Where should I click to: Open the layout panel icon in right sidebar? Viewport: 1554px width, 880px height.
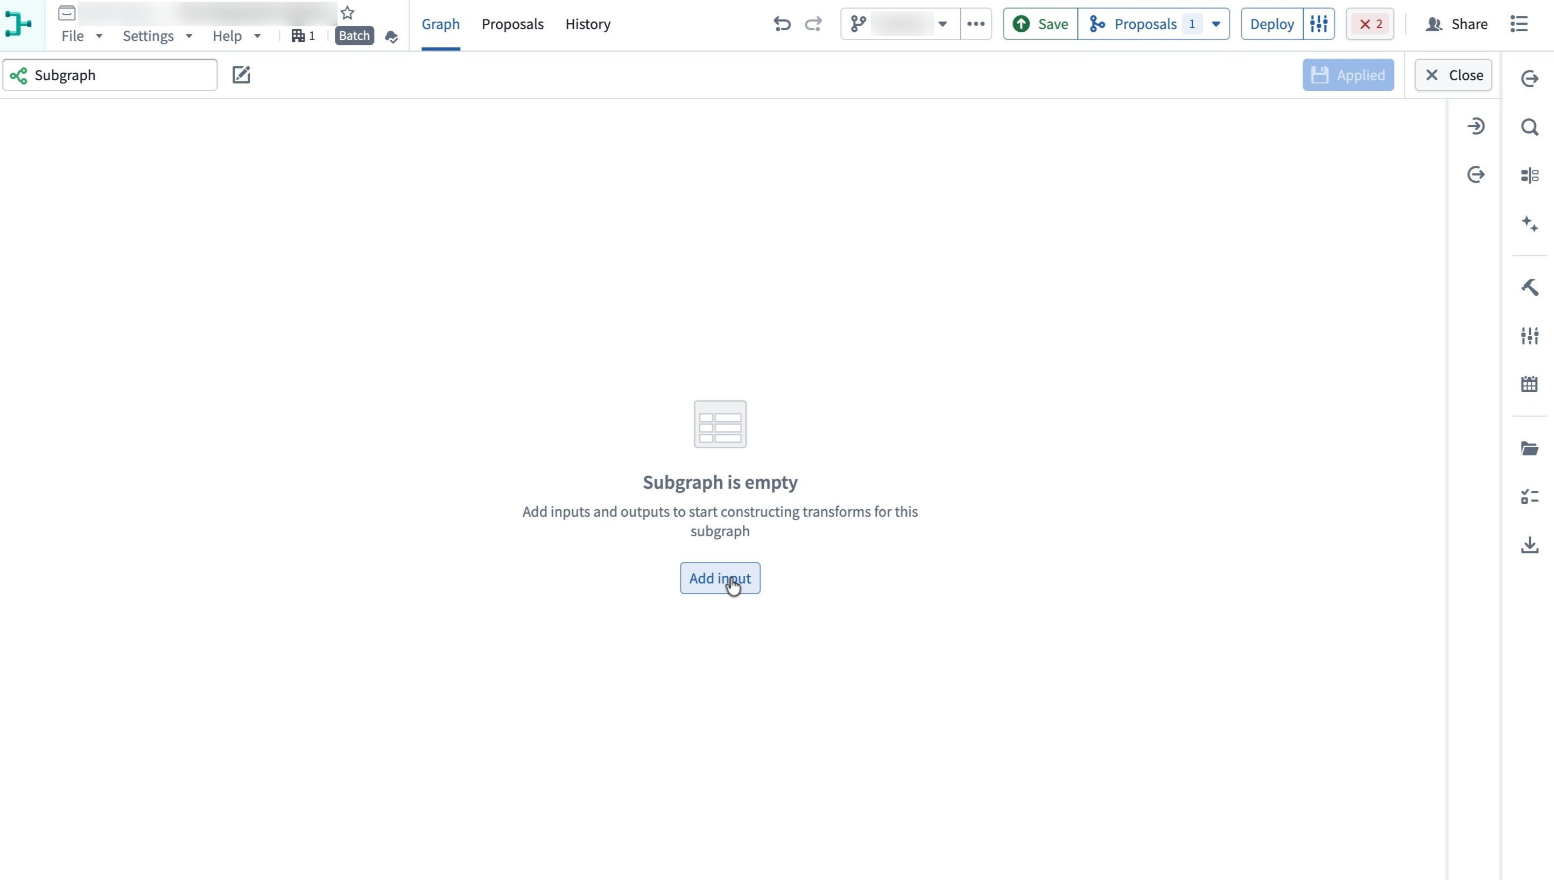1529,176
